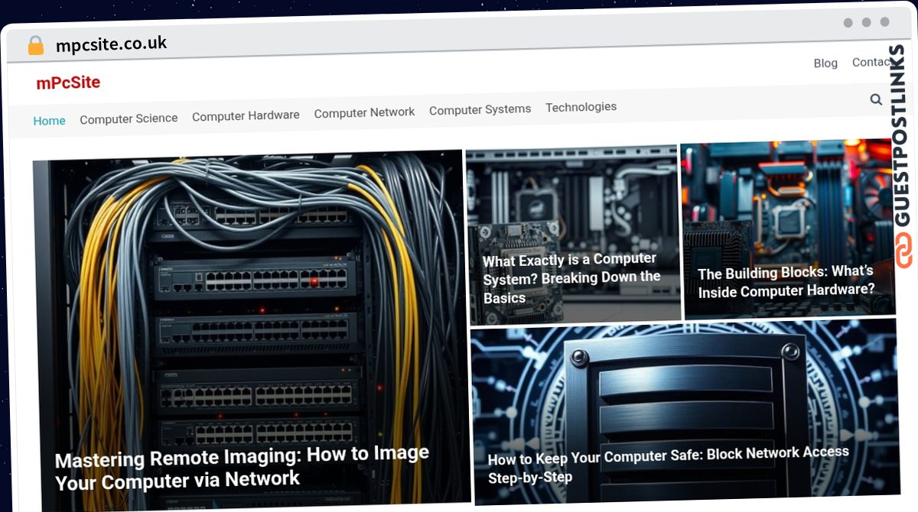
Task: Open the Computer Systems category
Action: click(480, 109)
